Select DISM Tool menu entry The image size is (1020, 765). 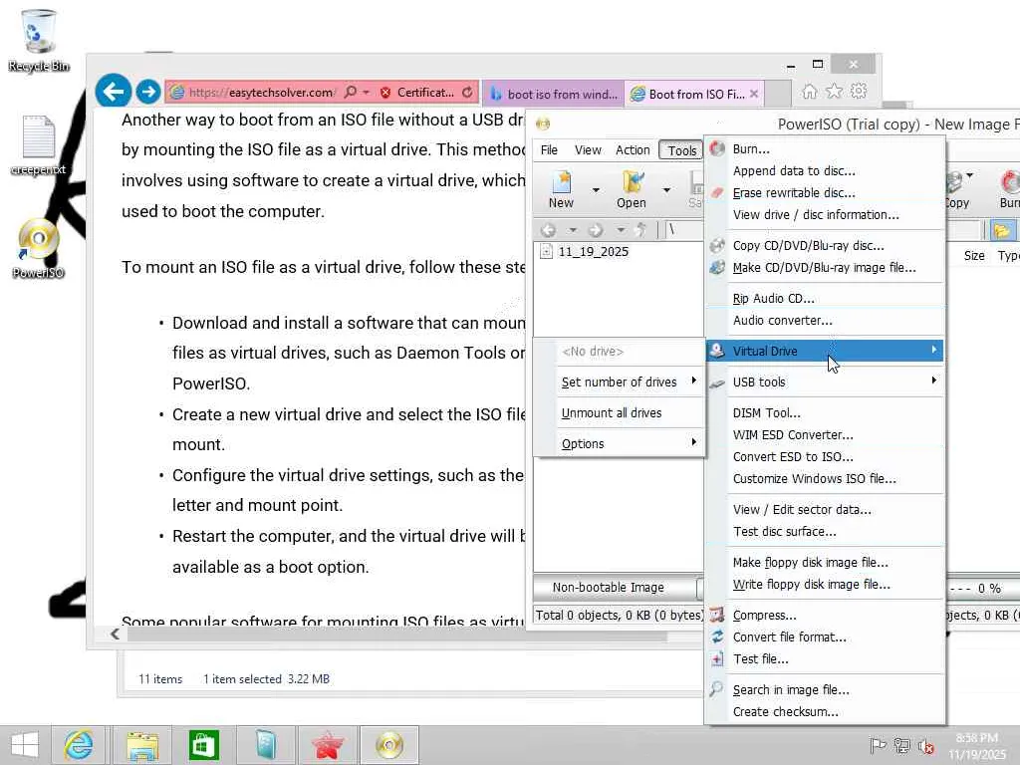[x=766, y=413]
